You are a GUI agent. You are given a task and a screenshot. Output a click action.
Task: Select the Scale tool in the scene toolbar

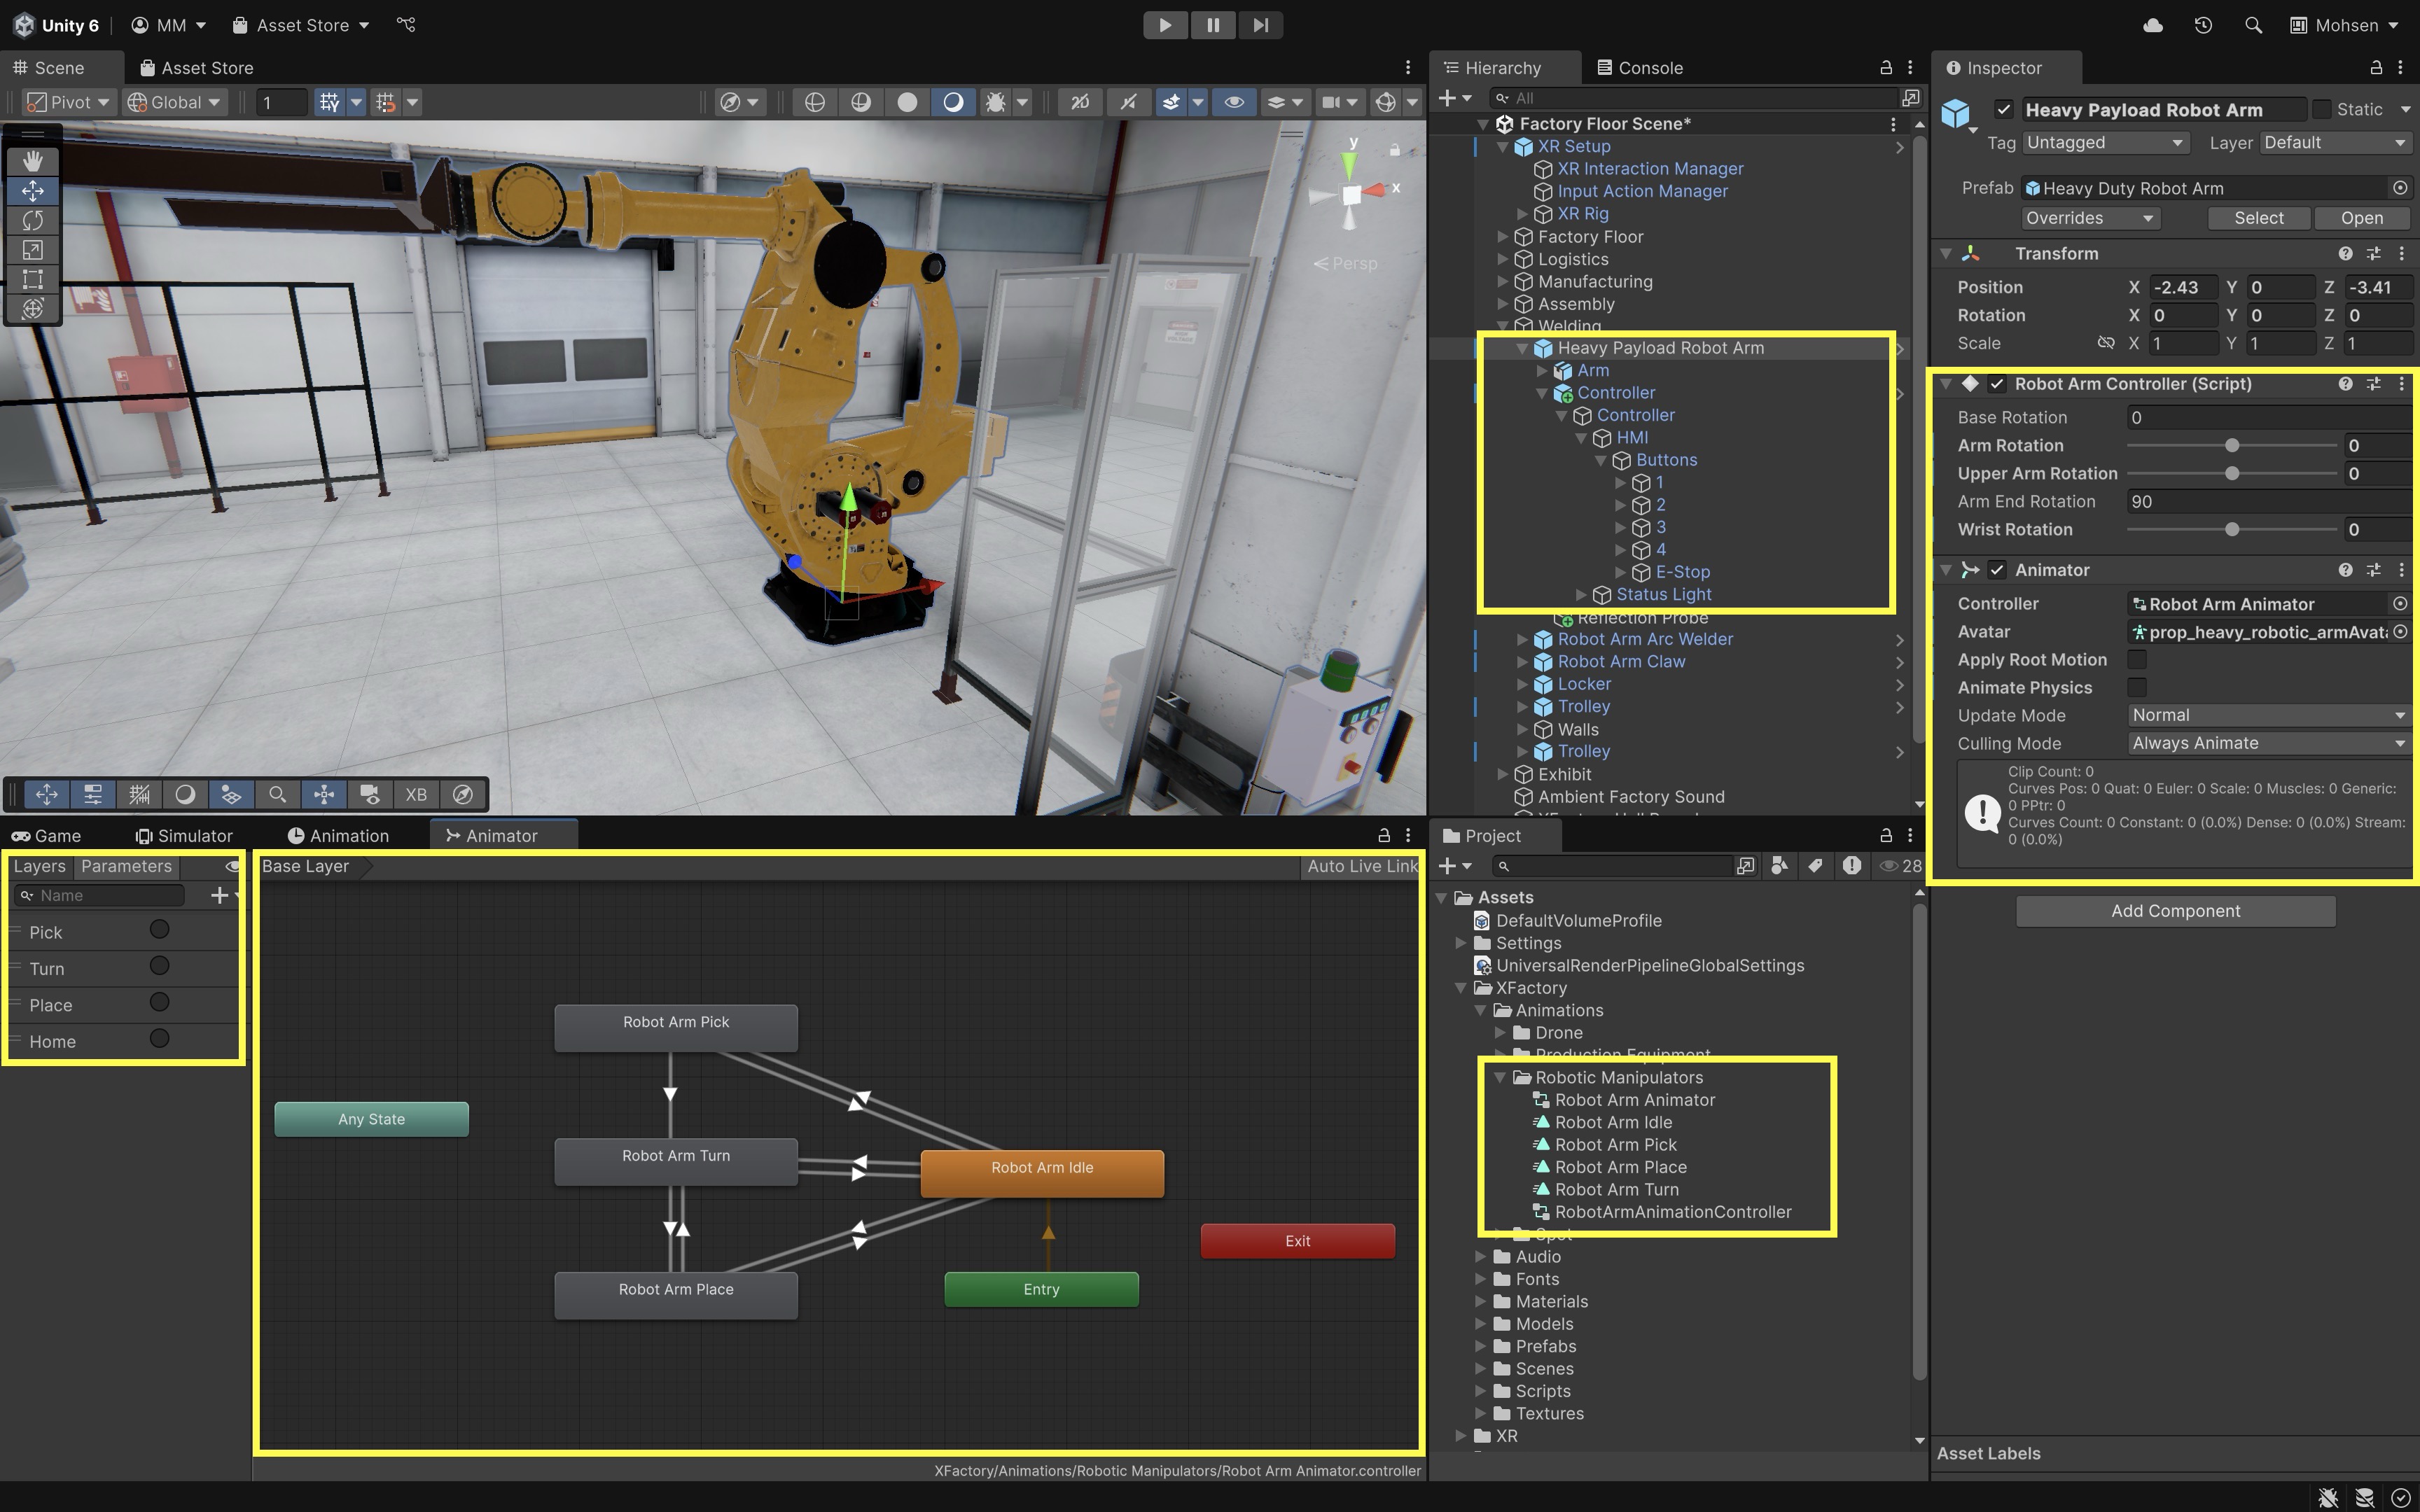click(x=33, y=250)
